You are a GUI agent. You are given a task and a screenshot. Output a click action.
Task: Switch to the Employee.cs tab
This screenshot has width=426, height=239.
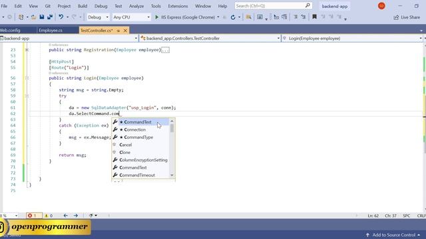(x=51, y=31)
